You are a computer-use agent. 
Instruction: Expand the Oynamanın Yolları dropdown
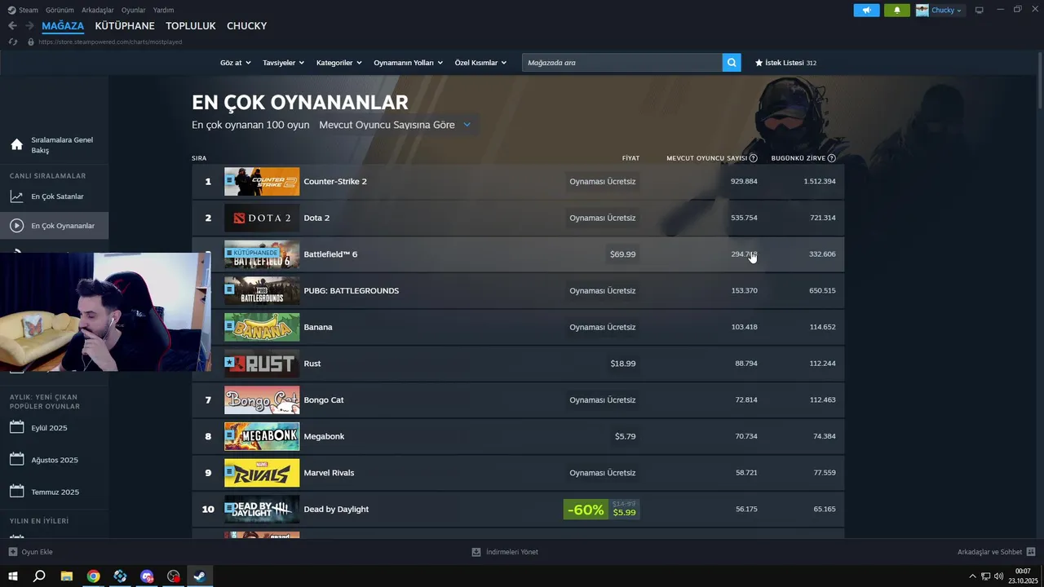click(x=408, y=63)
